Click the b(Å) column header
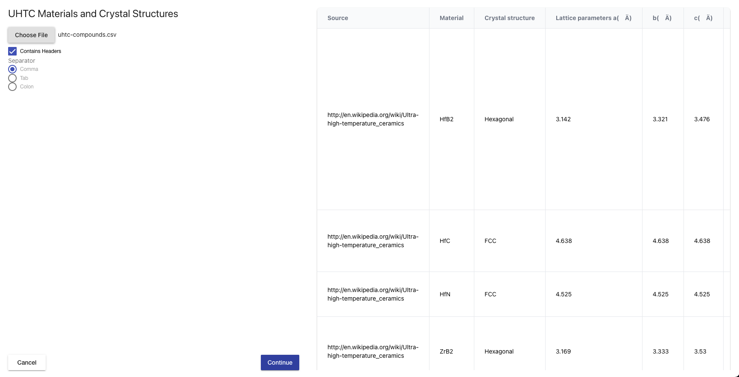 click(x=662, y=18)
